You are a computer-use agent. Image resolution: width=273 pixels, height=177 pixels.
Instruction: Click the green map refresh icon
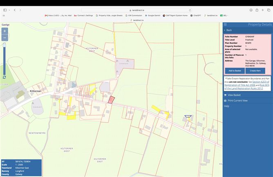coord(4,77)
